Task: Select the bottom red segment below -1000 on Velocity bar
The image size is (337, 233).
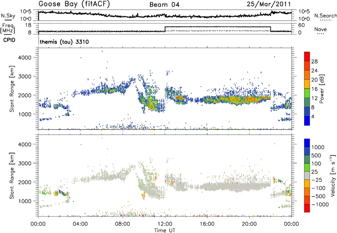Action: [x=307, y=208]
